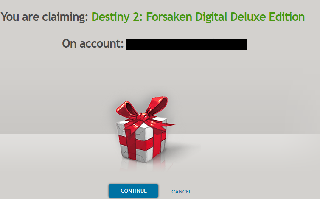Click the knot at the bow's center
The width and height of the screenshot is (320, 199).
[142, 117]
